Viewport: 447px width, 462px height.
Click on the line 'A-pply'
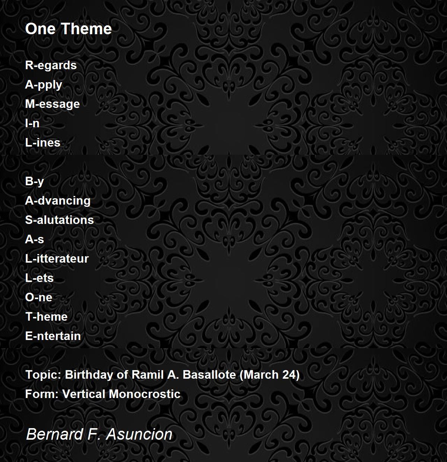pos(44,85)
